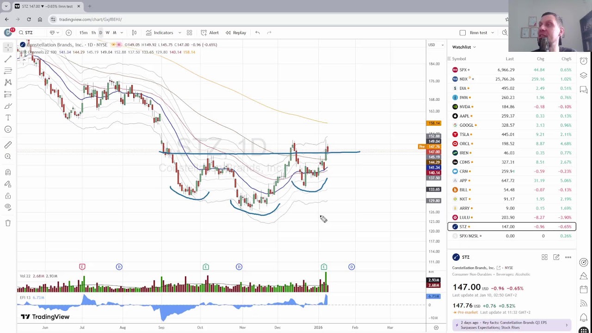This screenshot has height=333, width=592.
Task: Sort watchlist by Chg% column
Action: 567,59
